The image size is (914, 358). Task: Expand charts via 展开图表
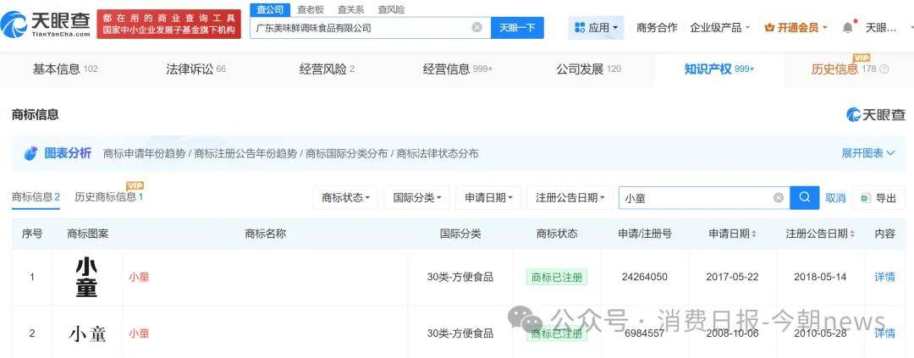867,153
